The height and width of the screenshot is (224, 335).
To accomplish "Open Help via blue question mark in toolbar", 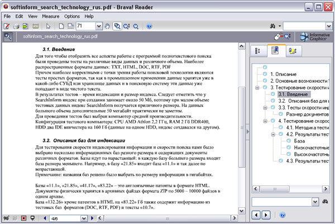I will 149,26.
